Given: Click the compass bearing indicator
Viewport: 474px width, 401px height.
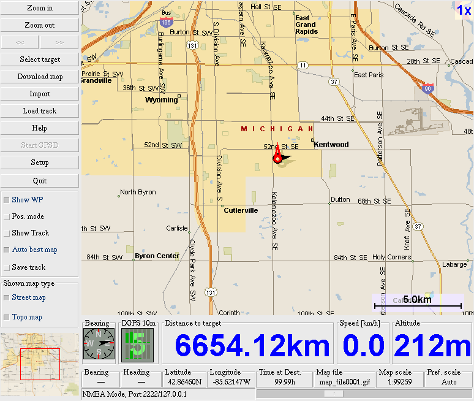Looking at the screenshot, I should 99,344.
